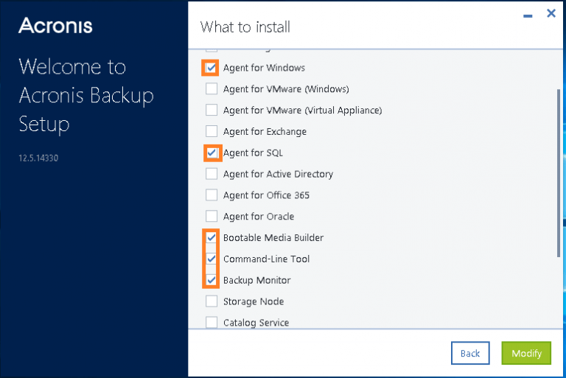Uncheck Bootable Media Builder checkbox
This screenshot has width=566, height=378.
212,237
